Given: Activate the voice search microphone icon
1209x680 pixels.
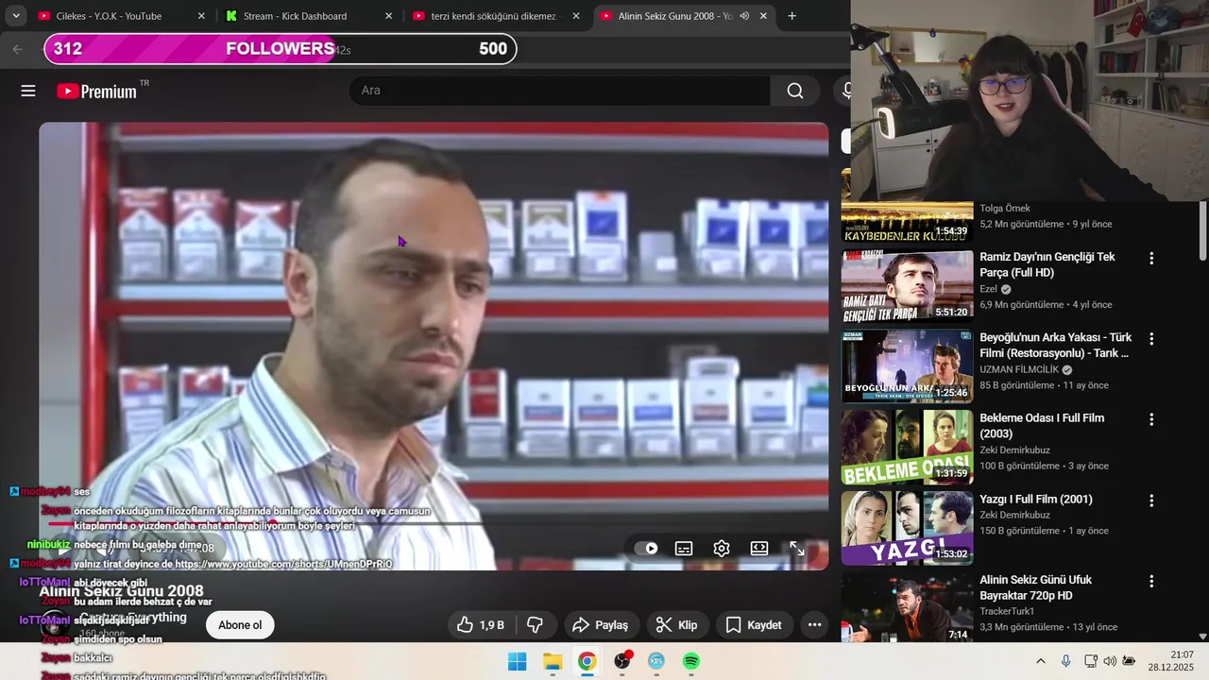Looking at the screenshot, I should 845,91.
